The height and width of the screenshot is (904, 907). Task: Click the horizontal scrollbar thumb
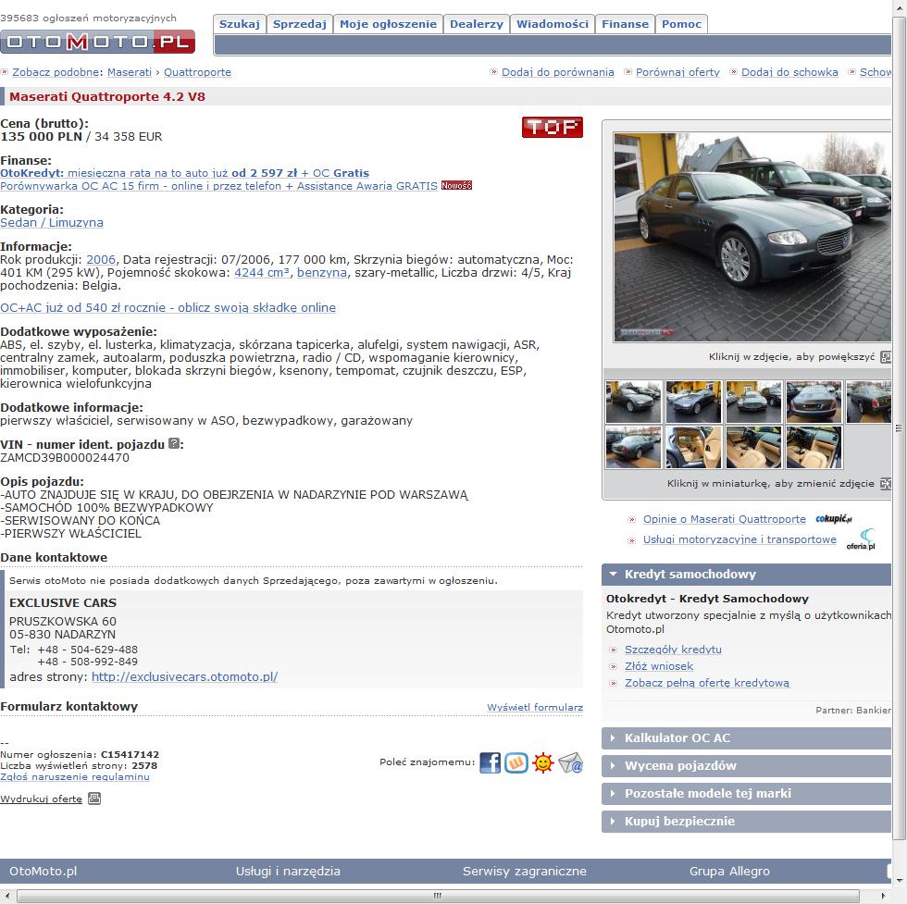[438, 896]
